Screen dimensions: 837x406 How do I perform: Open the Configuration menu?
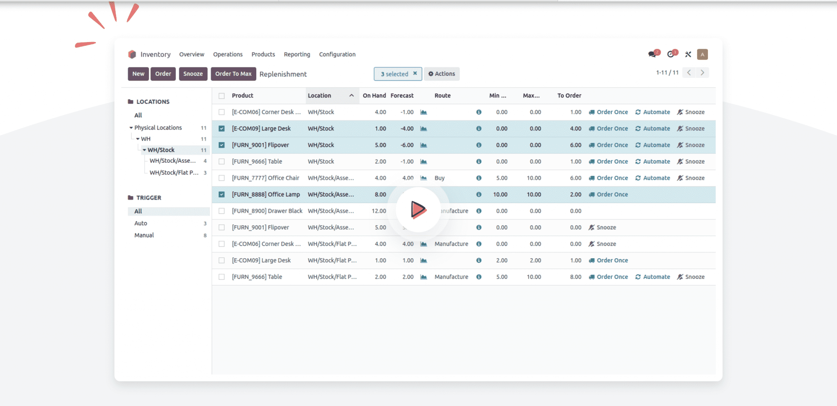click(x=337, y=54)
